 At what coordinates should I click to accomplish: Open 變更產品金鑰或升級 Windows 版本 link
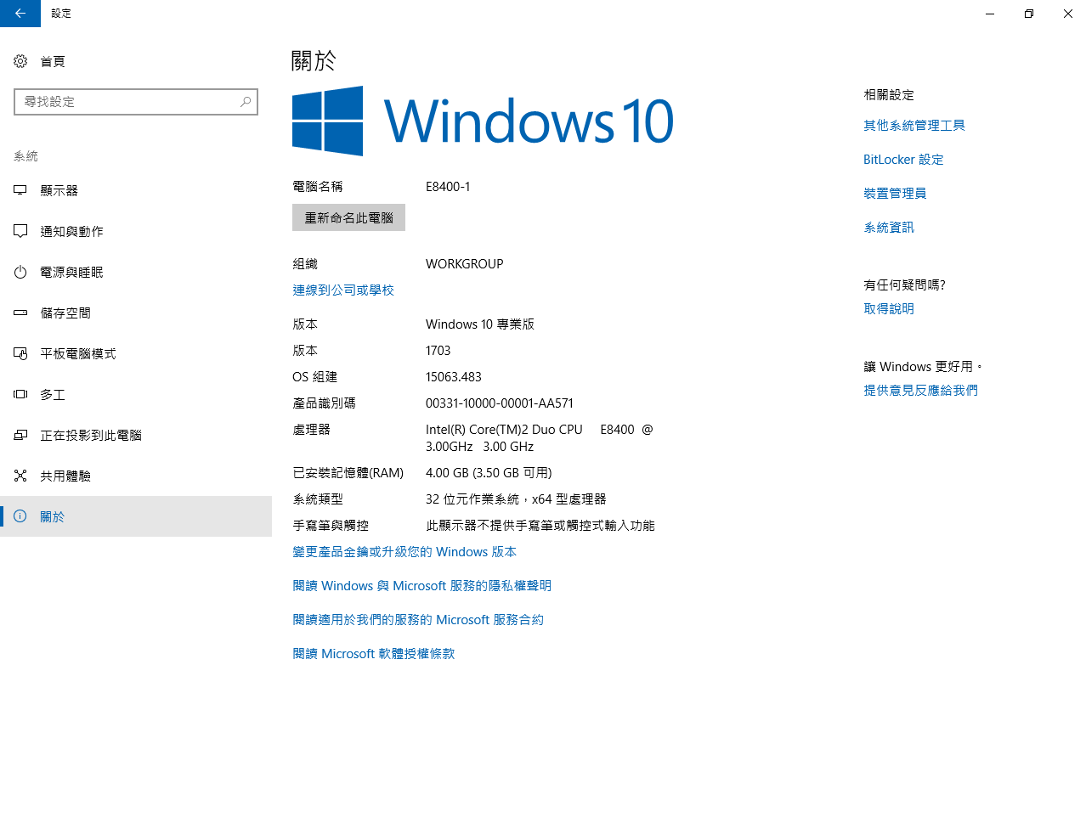(x=404, y=552)
